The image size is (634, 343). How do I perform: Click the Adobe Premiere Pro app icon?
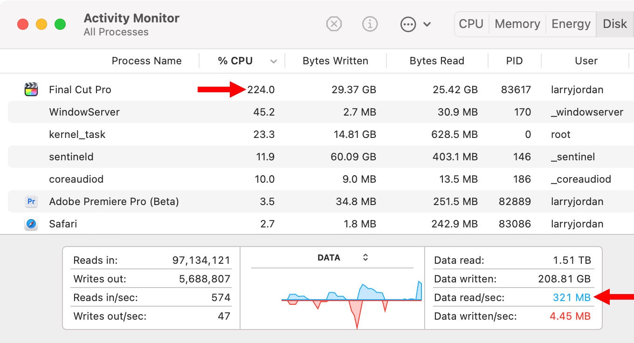31,201
